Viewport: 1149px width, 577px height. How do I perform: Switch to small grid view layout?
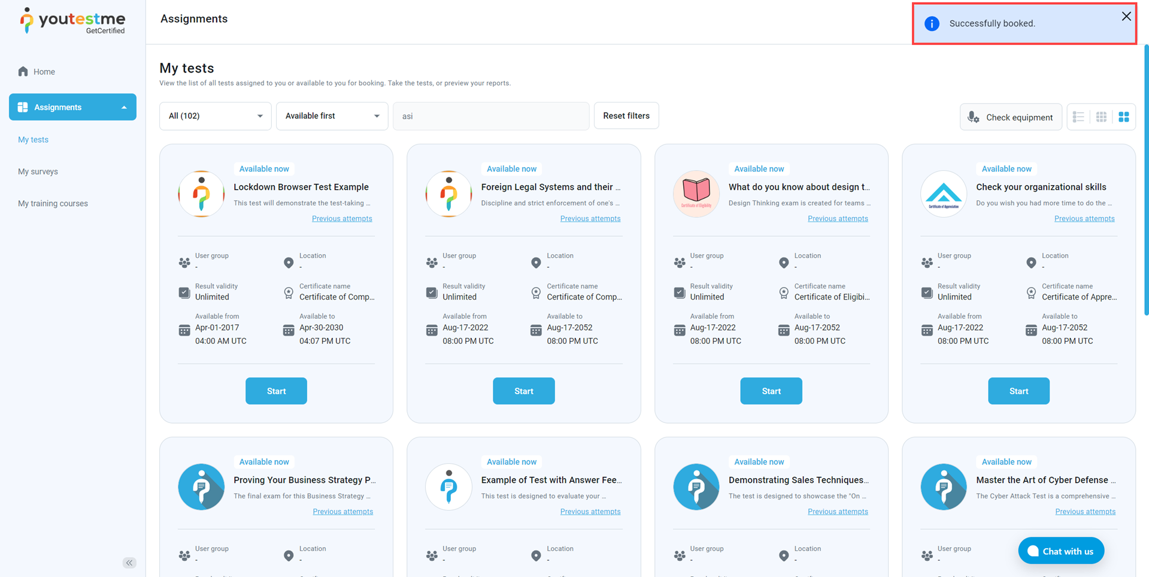coord(1101,117)
